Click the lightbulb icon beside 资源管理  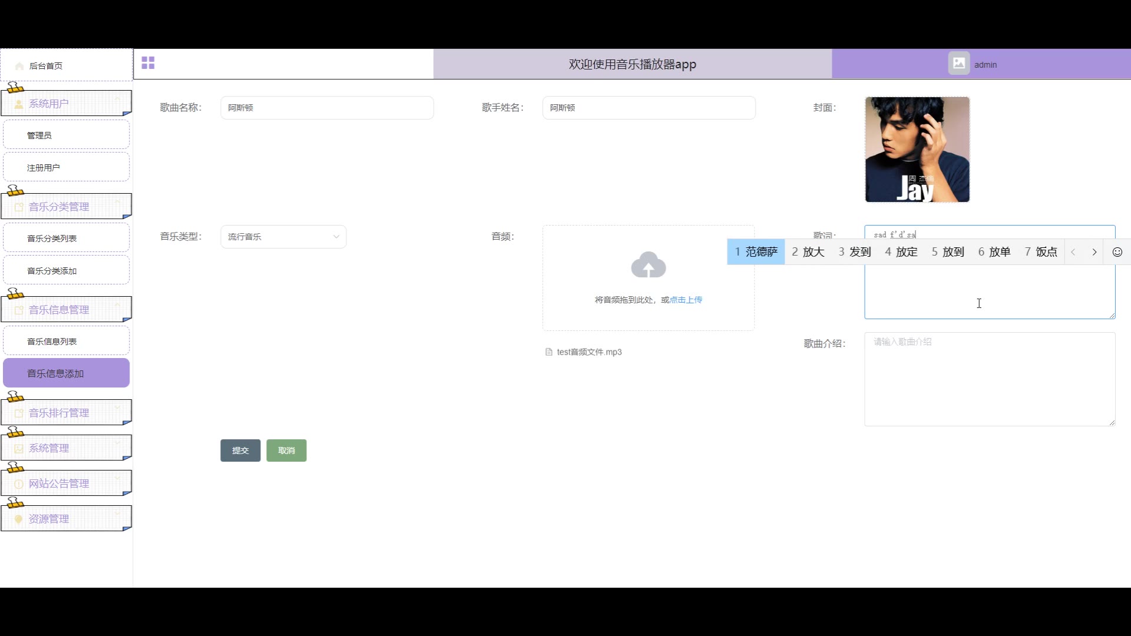pyautogui.click(x=19, y=519)
